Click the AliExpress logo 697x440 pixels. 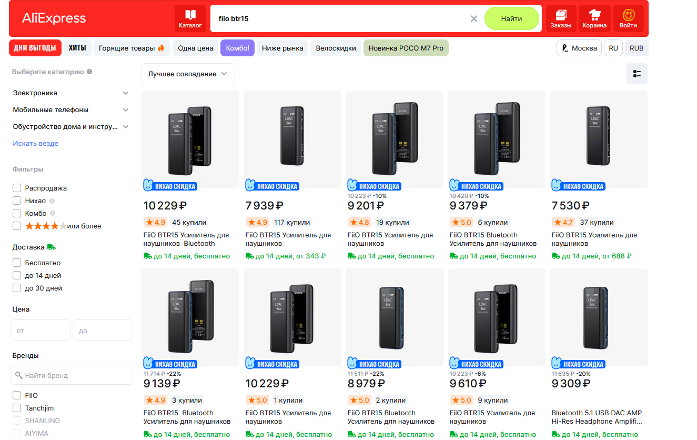point(54,18)
